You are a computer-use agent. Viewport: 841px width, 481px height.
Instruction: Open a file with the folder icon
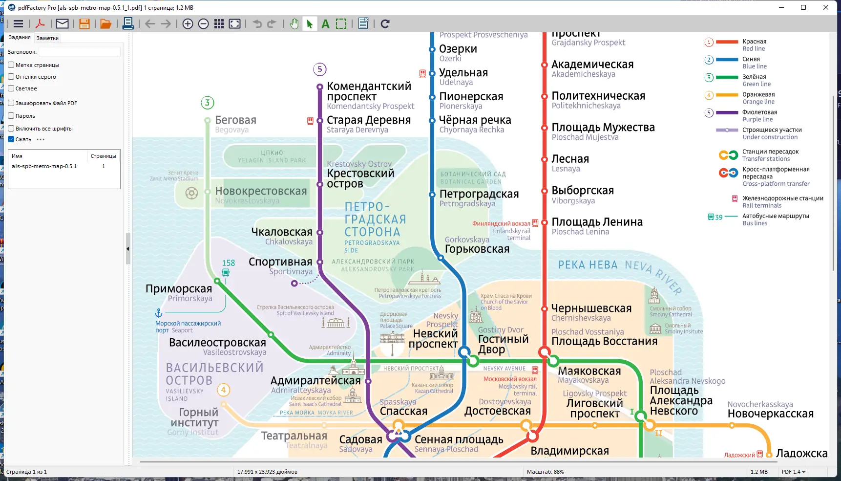[x=105, y=23]
